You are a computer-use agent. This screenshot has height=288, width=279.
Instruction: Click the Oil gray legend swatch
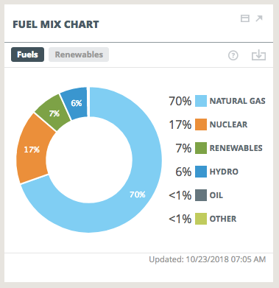pos(201,195)
